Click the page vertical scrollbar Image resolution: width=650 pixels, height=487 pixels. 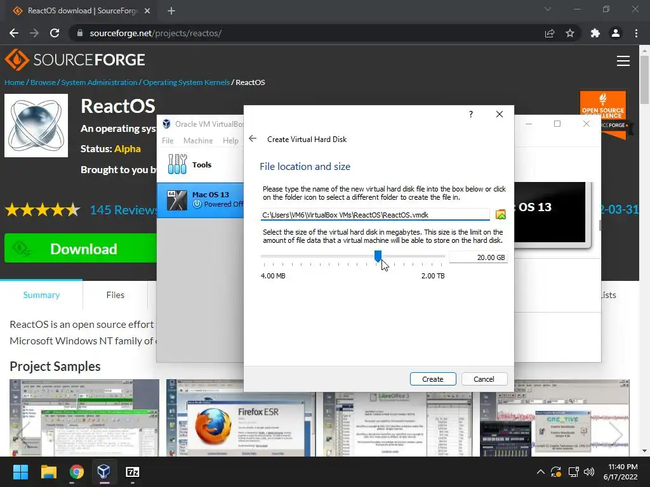[x=645, y=79]
